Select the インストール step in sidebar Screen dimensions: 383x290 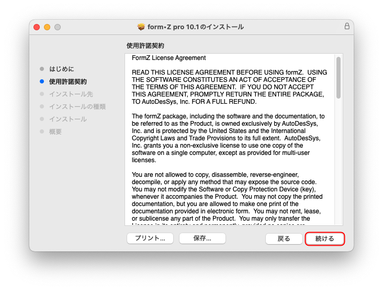coord(67,119)
